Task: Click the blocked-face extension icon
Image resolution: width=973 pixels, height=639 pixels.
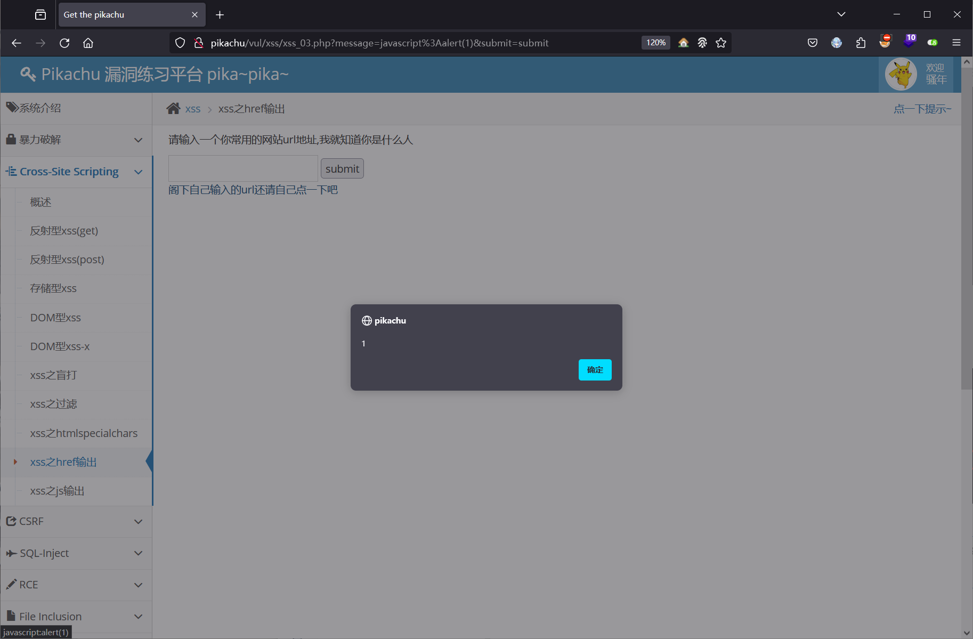Action: (885, 41)
